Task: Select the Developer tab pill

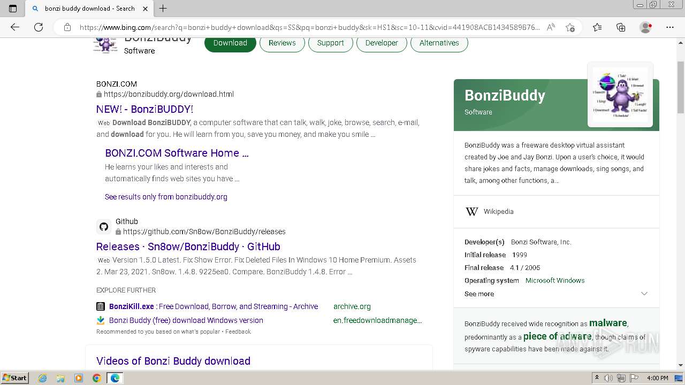Action: point(382,43)
